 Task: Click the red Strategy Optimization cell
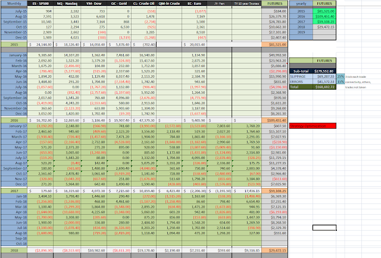coord(313,126)
